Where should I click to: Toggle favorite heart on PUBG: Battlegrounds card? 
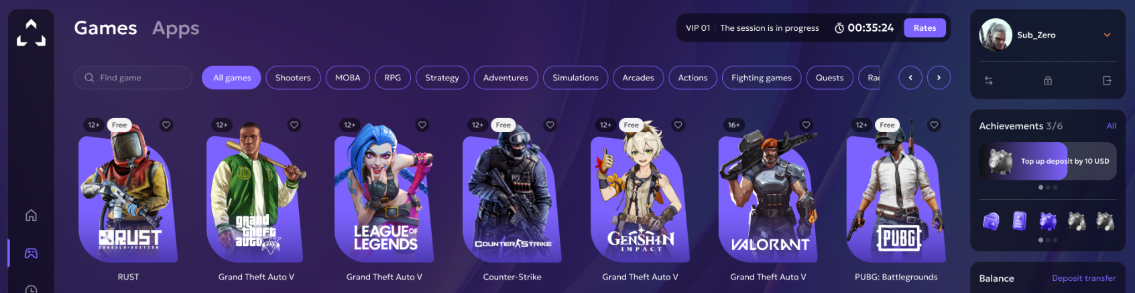(934, 125)
